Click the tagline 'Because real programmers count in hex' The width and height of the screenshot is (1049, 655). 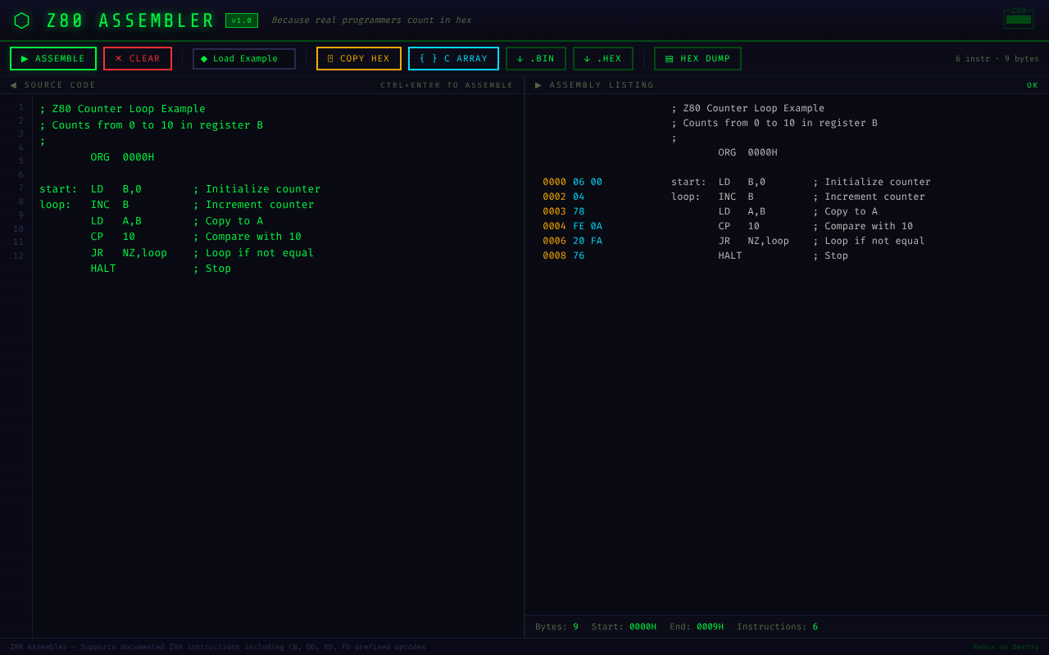pos(371,20)
